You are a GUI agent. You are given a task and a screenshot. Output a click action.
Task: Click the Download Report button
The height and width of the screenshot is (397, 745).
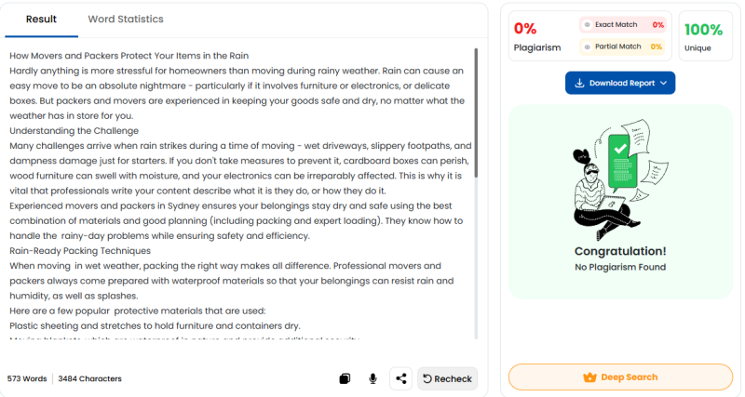620,83
